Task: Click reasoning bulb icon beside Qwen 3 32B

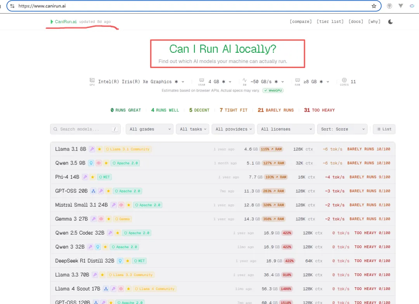Action: click(98, 247)
